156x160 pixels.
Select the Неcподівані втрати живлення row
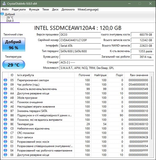pos(76,106)
